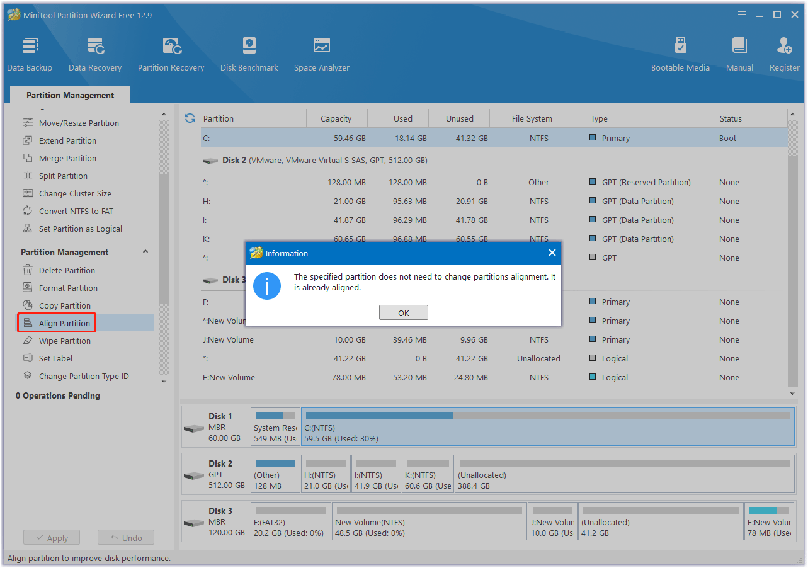Select the I: partition row

[493, 220]
